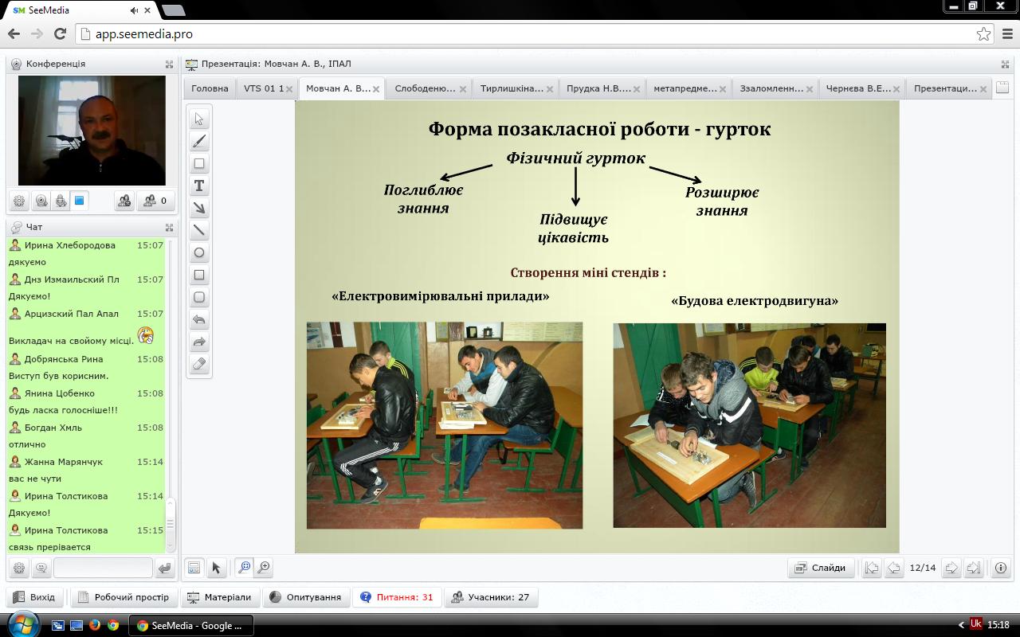Screen dimensions: 1020x637
Task: Toggle the blue square video button
Action: pos(80,201)
